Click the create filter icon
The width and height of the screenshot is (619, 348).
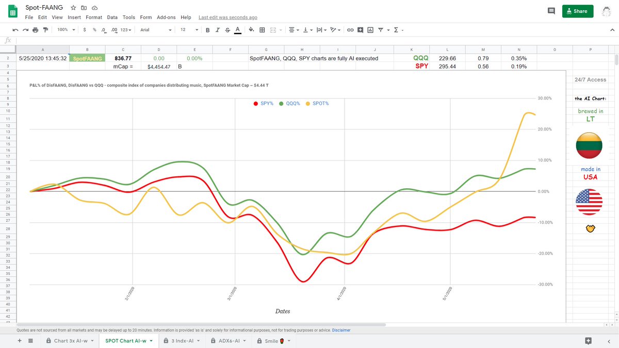381,30
